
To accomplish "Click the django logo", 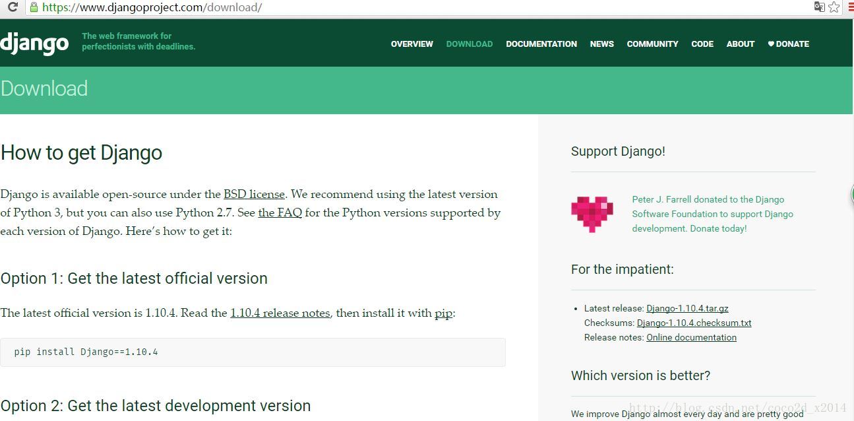I will 34,43.
